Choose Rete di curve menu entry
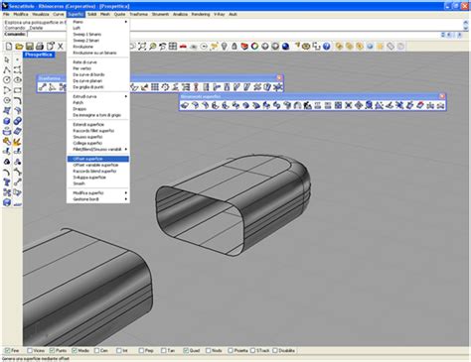This screenshot has height=362, width=471. point(98,62)
